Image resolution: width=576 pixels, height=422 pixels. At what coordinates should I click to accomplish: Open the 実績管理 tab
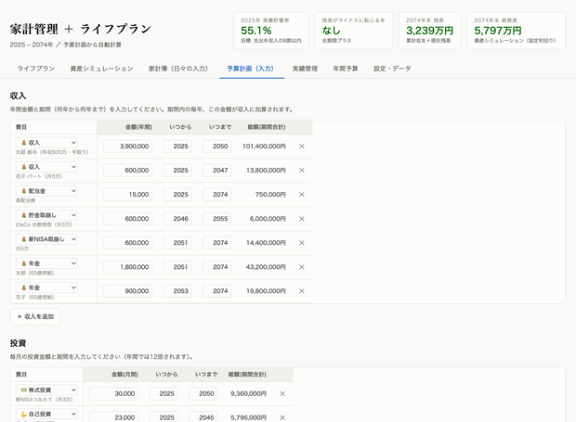point(305,69)
